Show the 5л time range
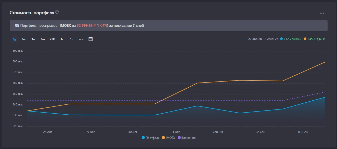337x149 pixels. point(71,39)
